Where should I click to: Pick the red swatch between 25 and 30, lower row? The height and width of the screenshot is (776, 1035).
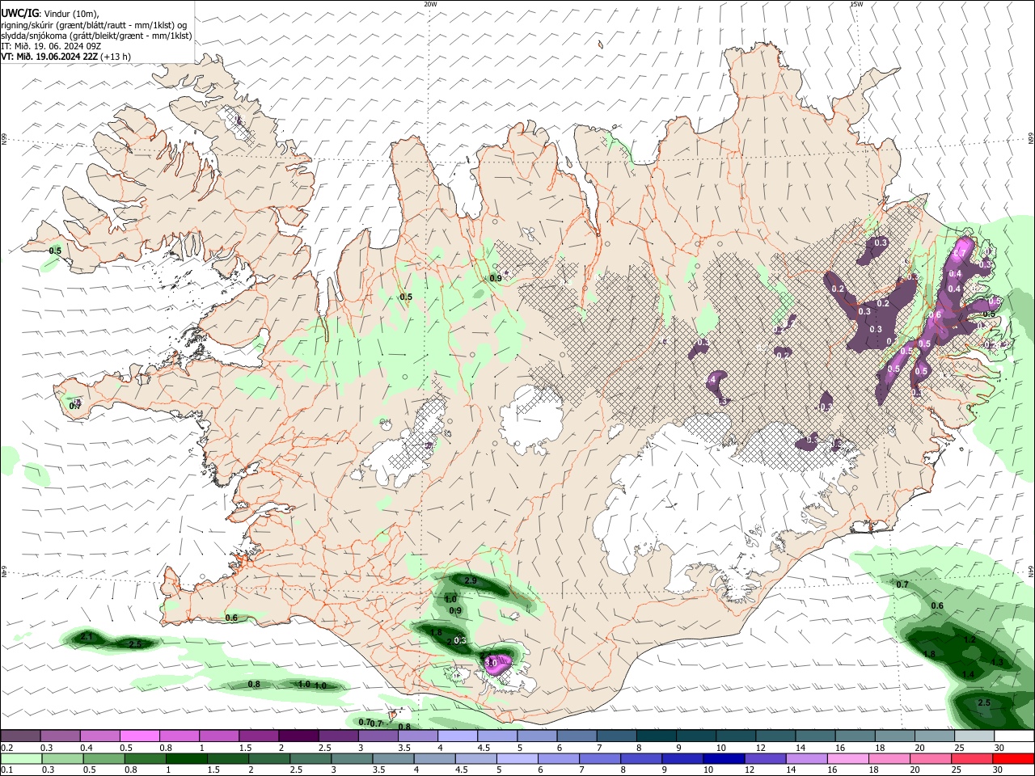[x=972, y=759]
